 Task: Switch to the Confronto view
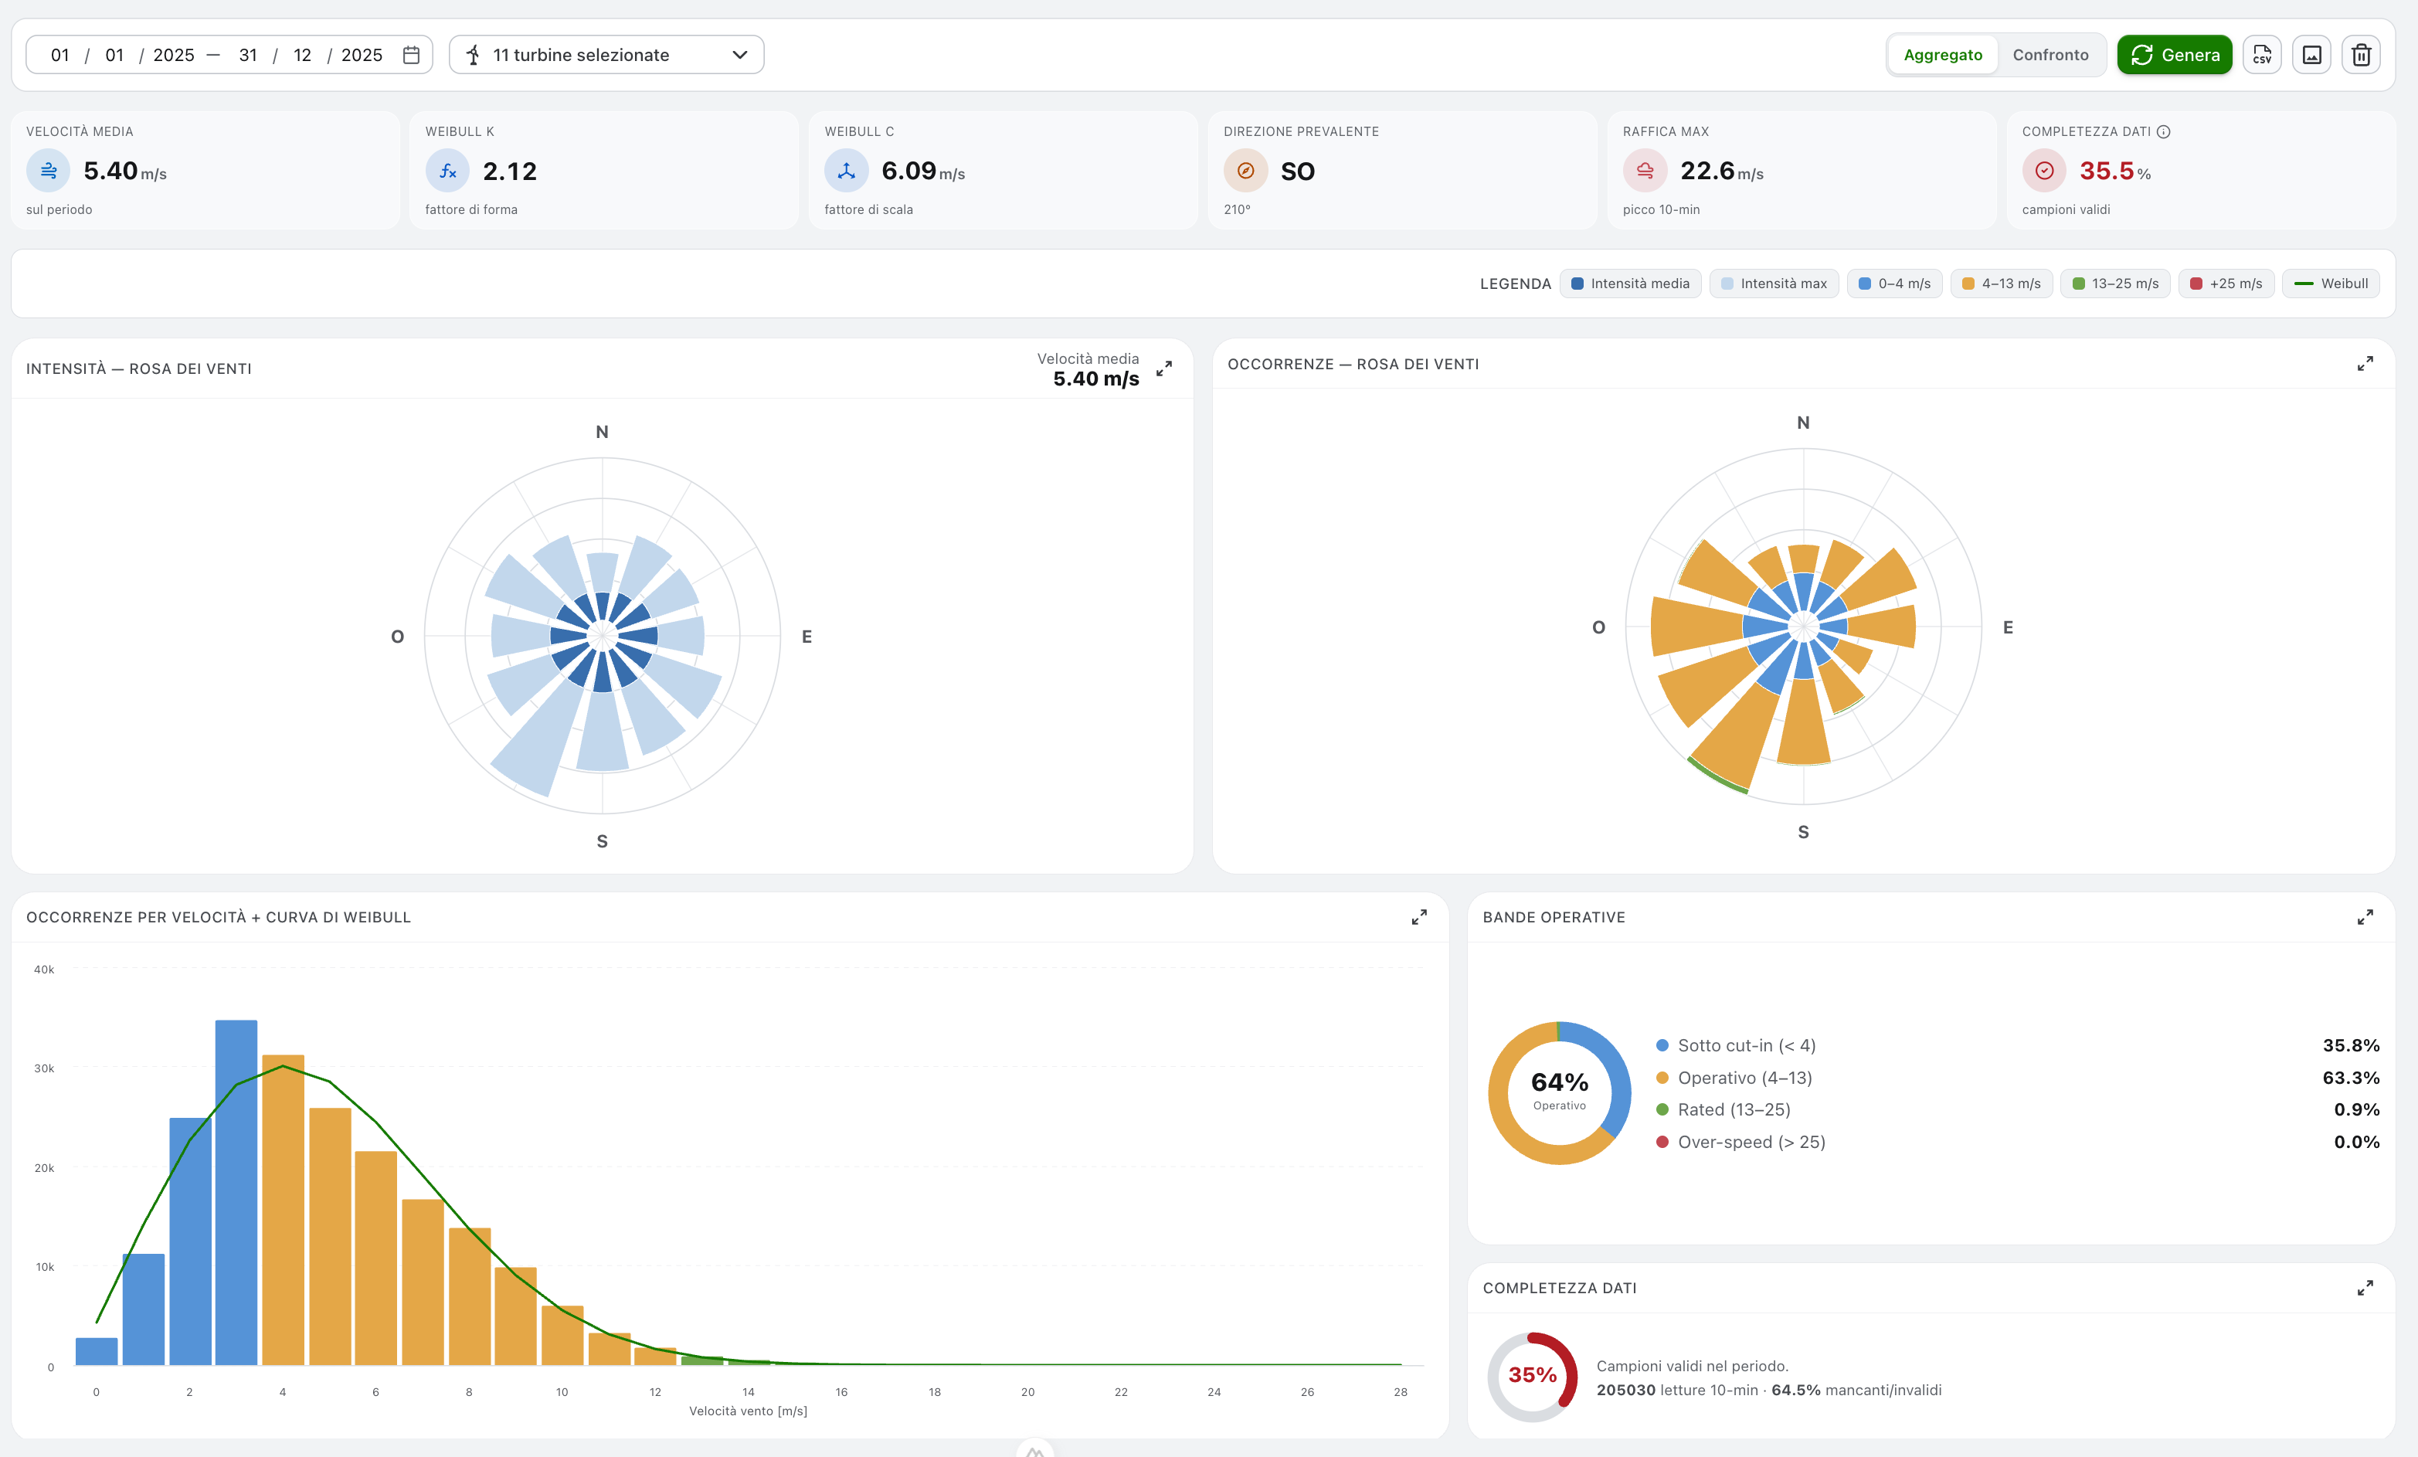2050,55
